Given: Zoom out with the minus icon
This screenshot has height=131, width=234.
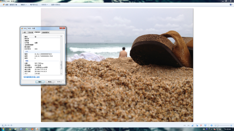Looking at the screenshot, I should tap(215, 125).
